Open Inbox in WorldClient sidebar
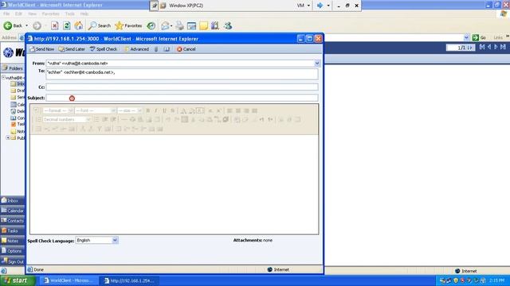This screenshot has height=286, width=510. click(13, 200)
